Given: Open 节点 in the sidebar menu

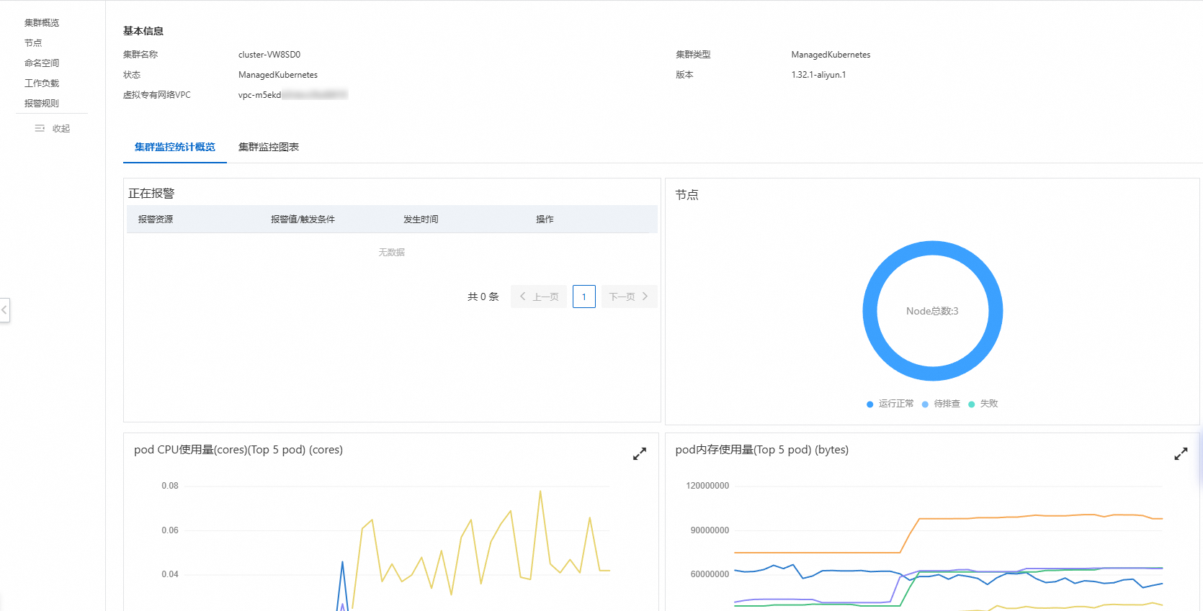Looking at the screenshot, I should 33,43.
